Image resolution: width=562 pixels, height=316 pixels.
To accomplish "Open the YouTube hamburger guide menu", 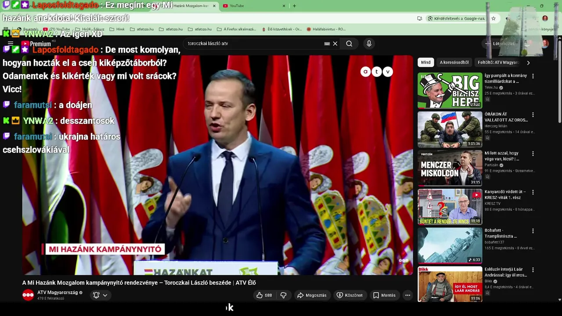I will point(11,43).
